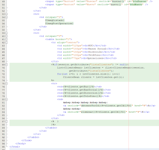Click the cliente.getDireccion() expression
This screenshot has height=150, width=159.
[83, 93]
